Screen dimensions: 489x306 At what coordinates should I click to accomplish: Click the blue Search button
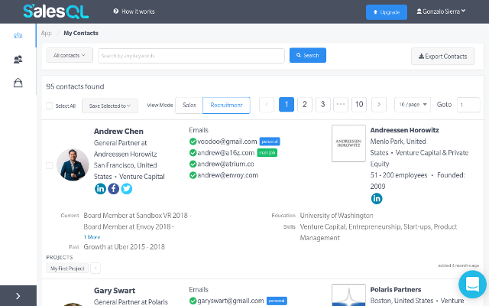307,55
